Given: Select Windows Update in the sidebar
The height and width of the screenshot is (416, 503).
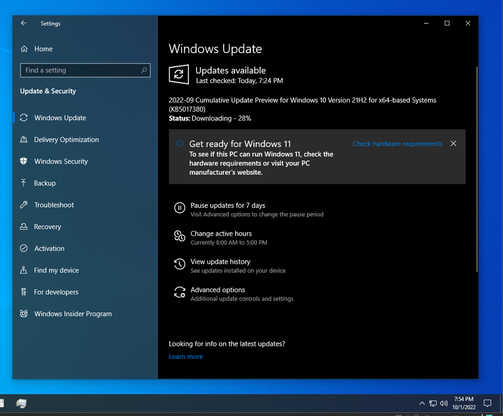Looking at the screenshot, I should 60,118.
